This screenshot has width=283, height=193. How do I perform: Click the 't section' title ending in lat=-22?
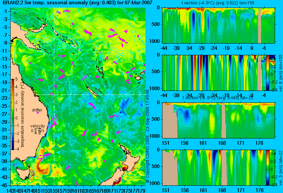tap(218, 97)
